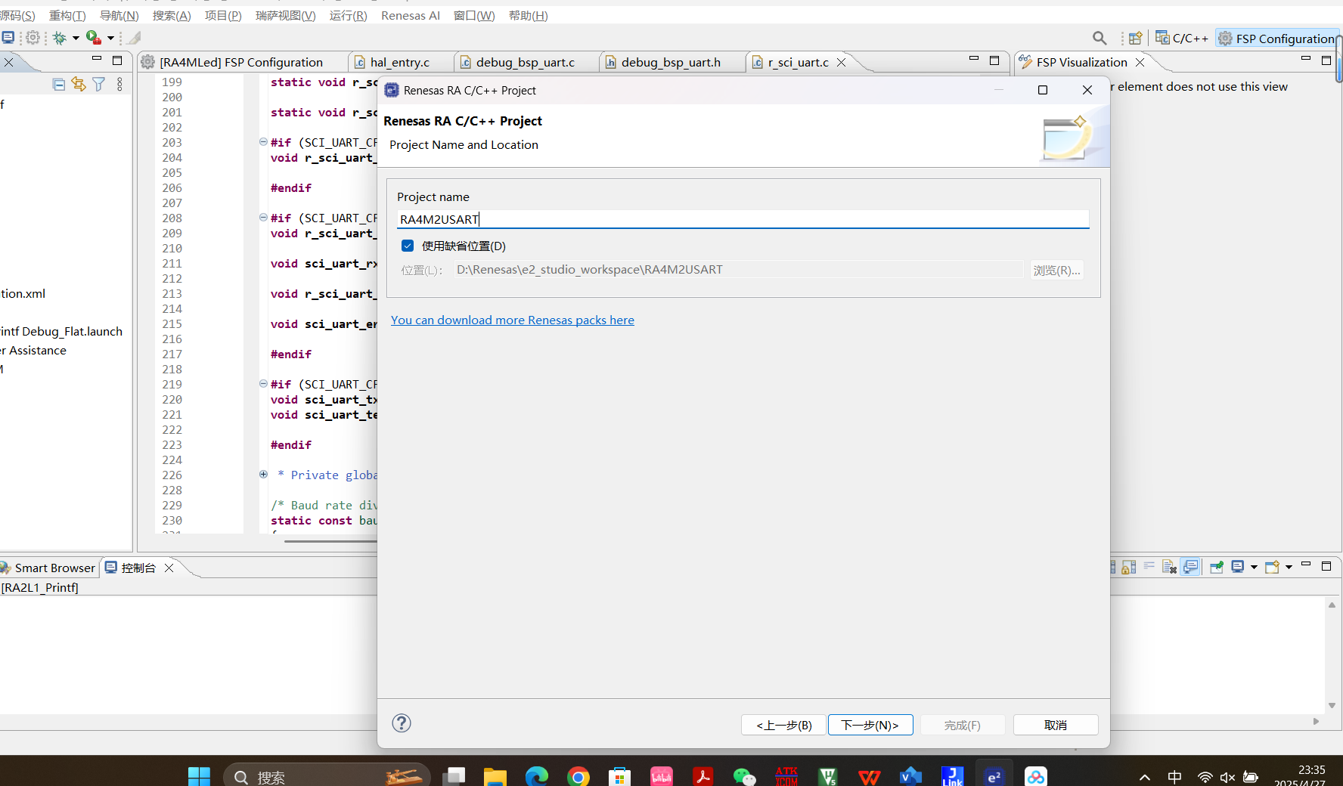The width and height of the screenshot is (1343, 786).
Task: Open dropdown arrow next to debug bug icon
Action: click(x=76, y=37)
